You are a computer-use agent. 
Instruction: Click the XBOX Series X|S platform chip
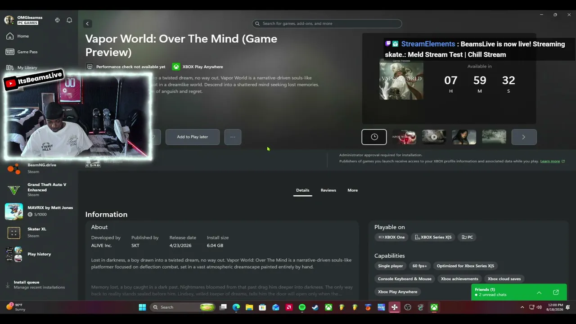pos(433,237)
